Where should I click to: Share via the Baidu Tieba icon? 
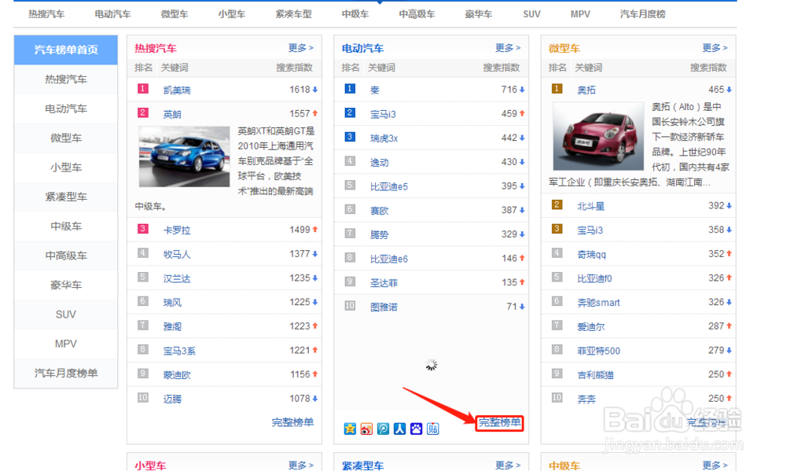point(432,429)
